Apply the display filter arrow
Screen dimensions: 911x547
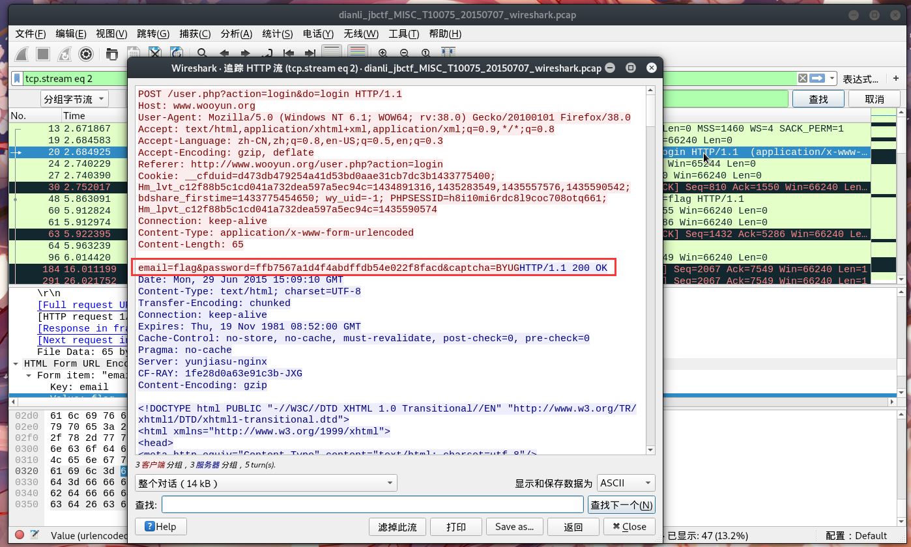(x=818, y=78)
